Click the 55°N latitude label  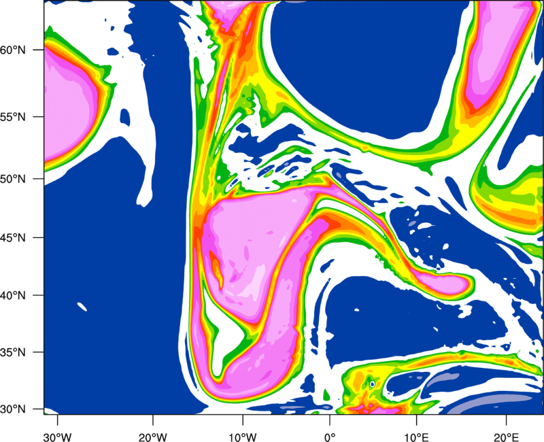[x=13, y=117]
